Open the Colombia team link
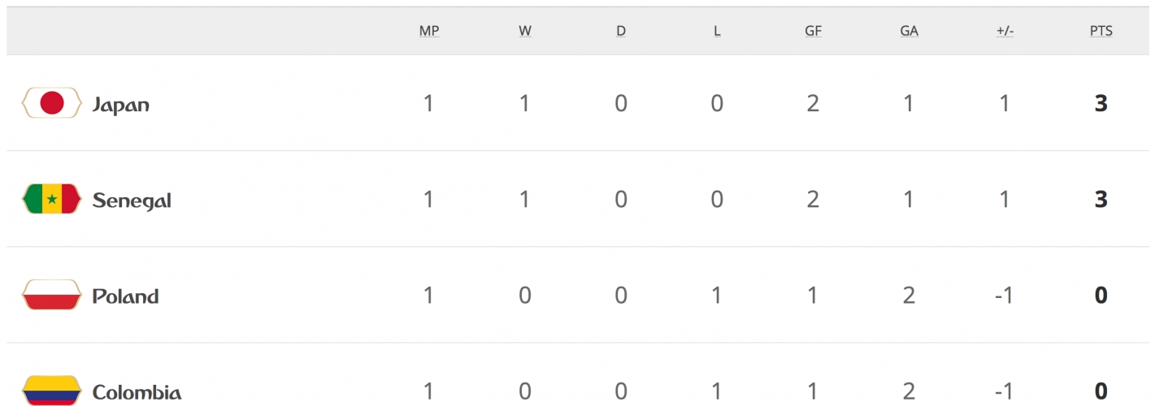 pos(137,392)
